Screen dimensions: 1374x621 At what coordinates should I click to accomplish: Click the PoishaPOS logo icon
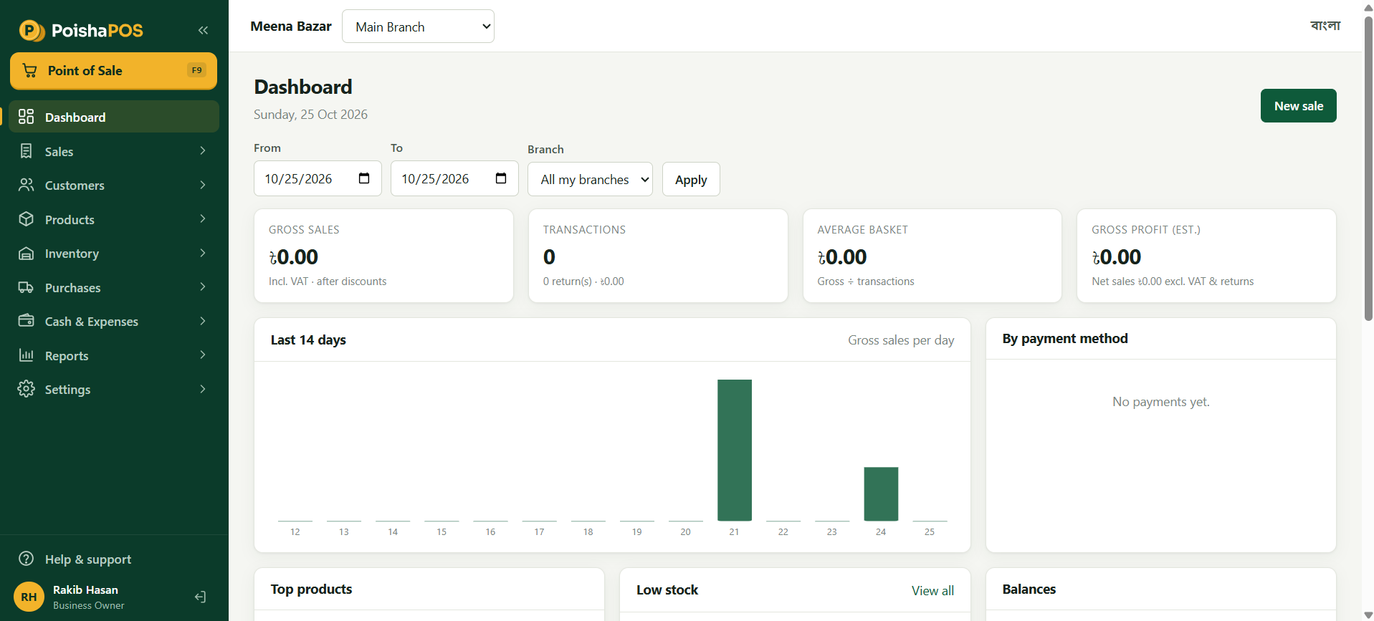pyautogui.click(x=32, y=30)
